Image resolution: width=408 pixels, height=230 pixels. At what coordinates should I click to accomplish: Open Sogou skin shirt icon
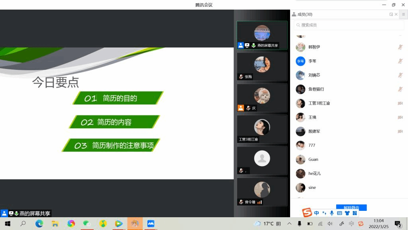347,213
